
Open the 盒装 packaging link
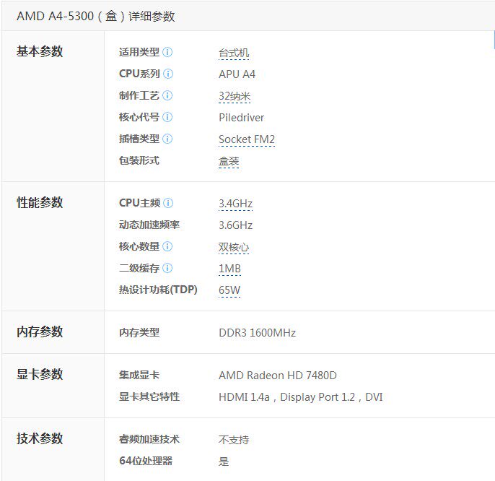point(229,161)
